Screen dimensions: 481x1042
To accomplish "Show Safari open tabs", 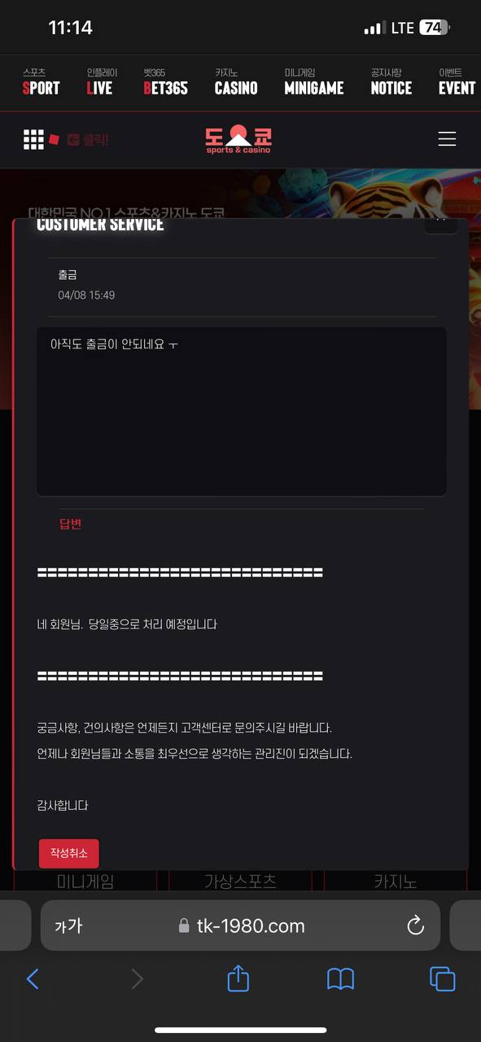I will (x=442, y=979).
